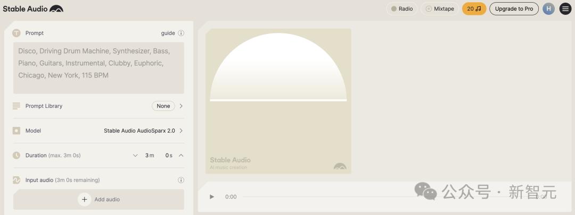Decrease duration with the down chevron

coord(135,156)
